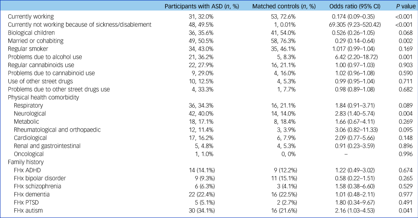Click the 'Family history' section heading

point(26,162)
